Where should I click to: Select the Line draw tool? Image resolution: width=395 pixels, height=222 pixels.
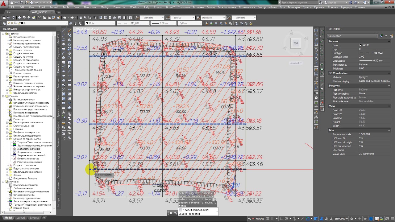(x=64, y=31)
